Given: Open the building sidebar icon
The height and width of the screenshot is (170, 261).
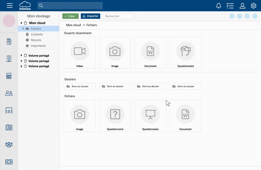Looking at the screenshot, I should point(9,59).
